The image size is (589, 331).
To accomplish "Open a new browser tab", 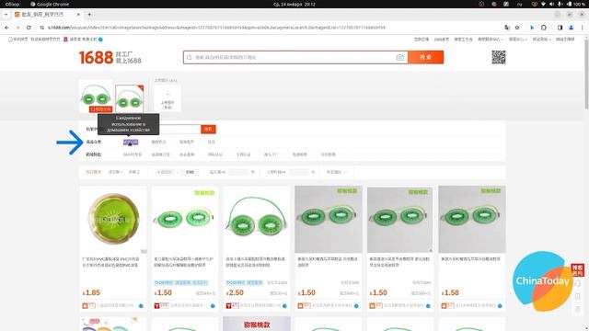I will click(89, 15).
